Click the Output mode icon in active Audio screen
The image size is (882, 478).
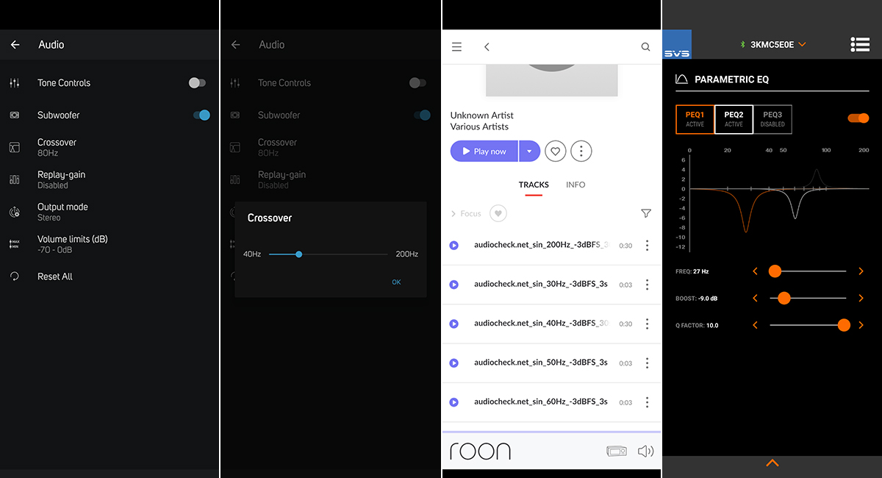tap(15, 212)
